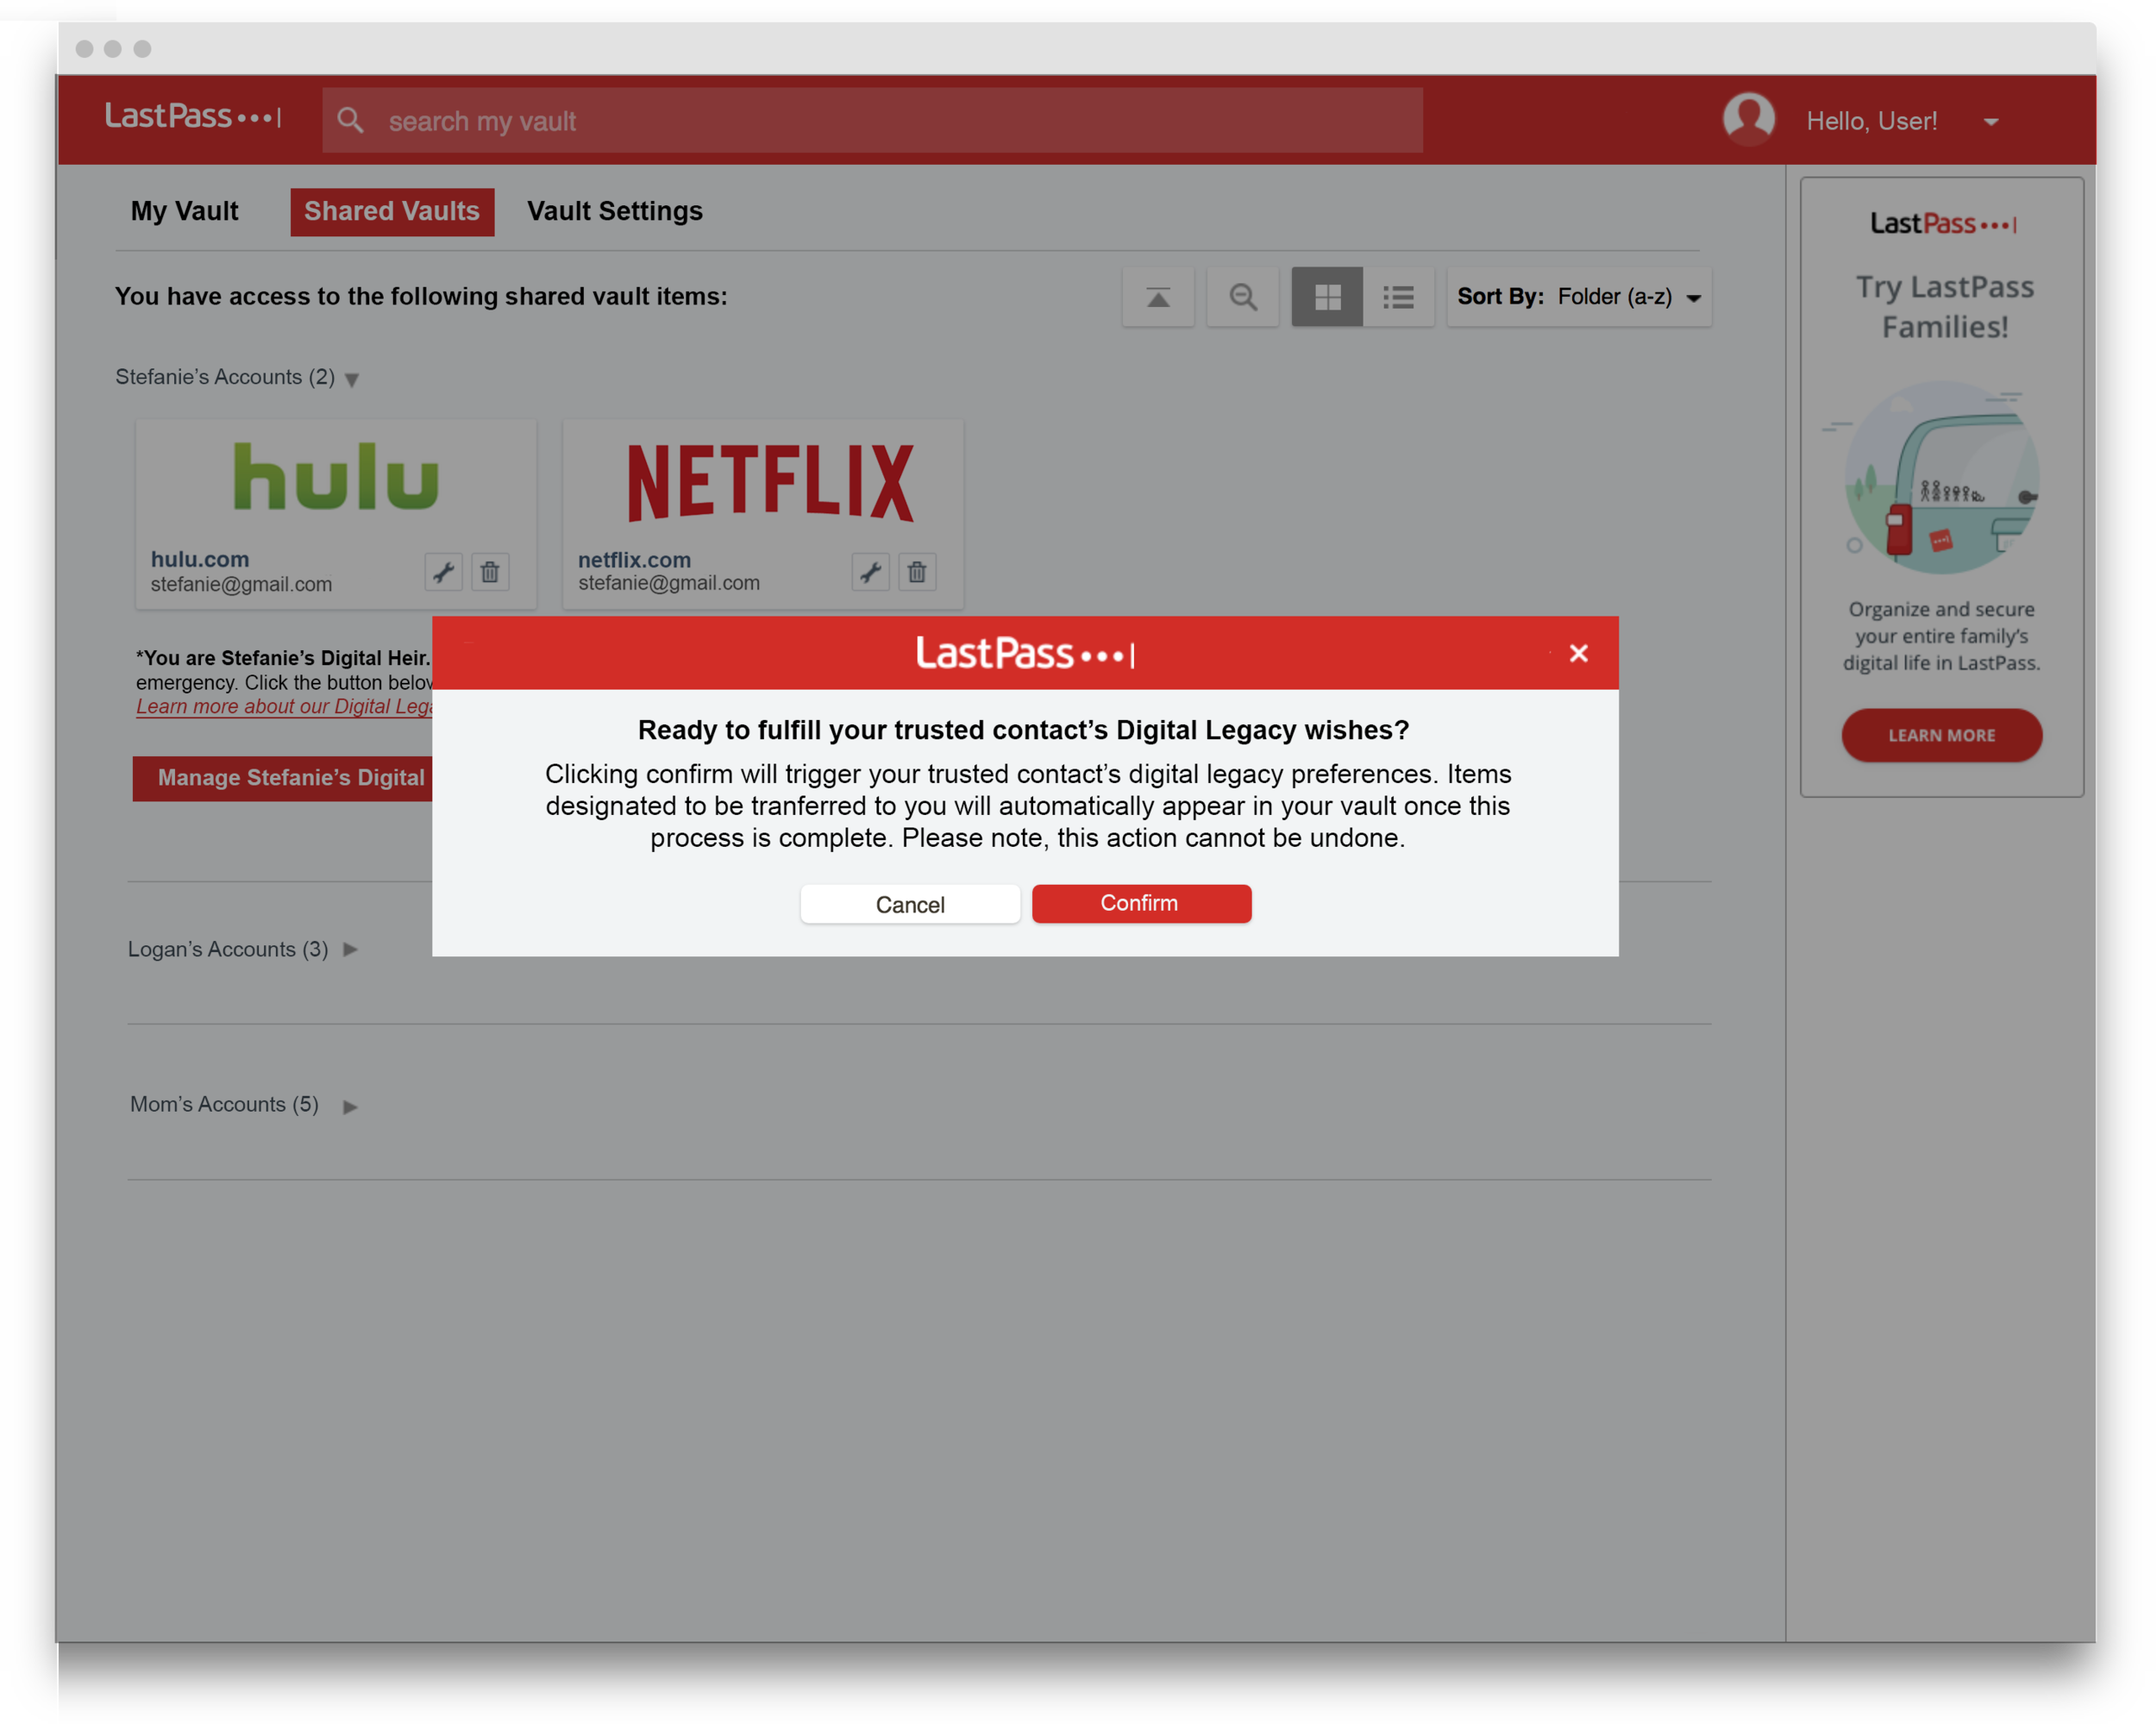This screenshot has width=2156, height=1724.
Task: Click the trash icon on the netflix.com card
Action: [x=917, y=572]
